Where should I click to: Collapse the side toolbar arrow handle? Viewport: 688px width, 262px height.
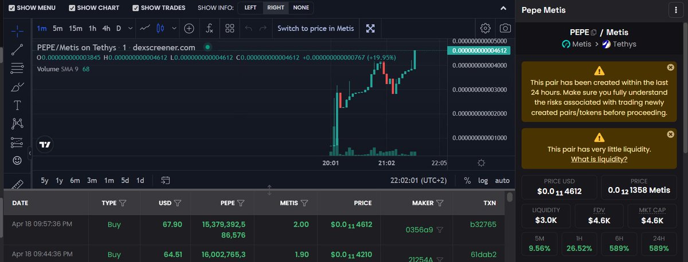point(30,153)
